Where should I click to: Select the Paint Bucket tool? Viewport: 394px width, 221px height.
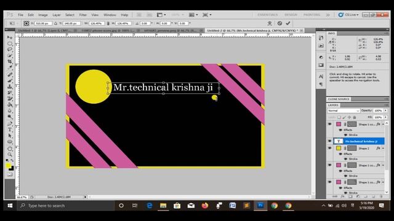click(x=10, y=105)
